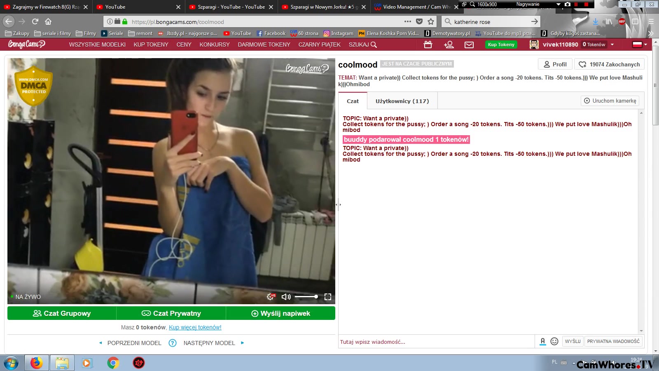The width and height of the screenshot is (659, 371).
Task: Click the help question mark between model links
Action: (173, 343)
